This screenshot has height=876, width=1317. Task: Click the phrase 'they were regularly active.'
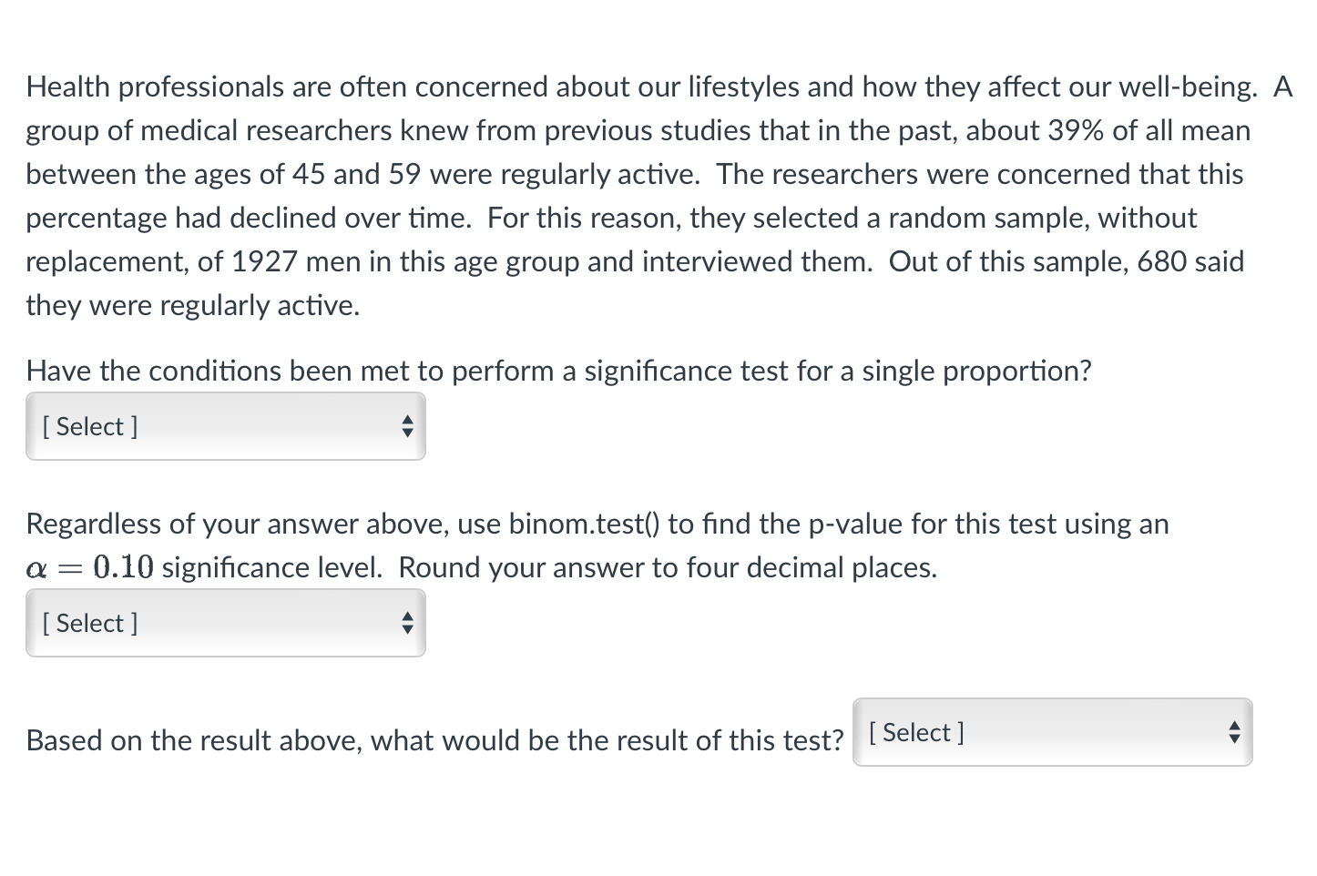(x=192, y=306)
